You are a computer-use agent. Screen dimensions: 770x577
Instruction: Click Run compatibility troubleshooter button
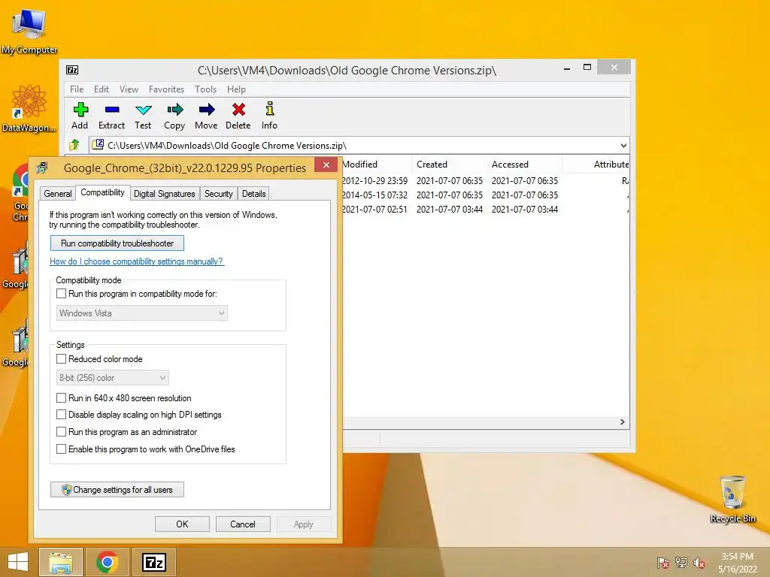(117, 243)
